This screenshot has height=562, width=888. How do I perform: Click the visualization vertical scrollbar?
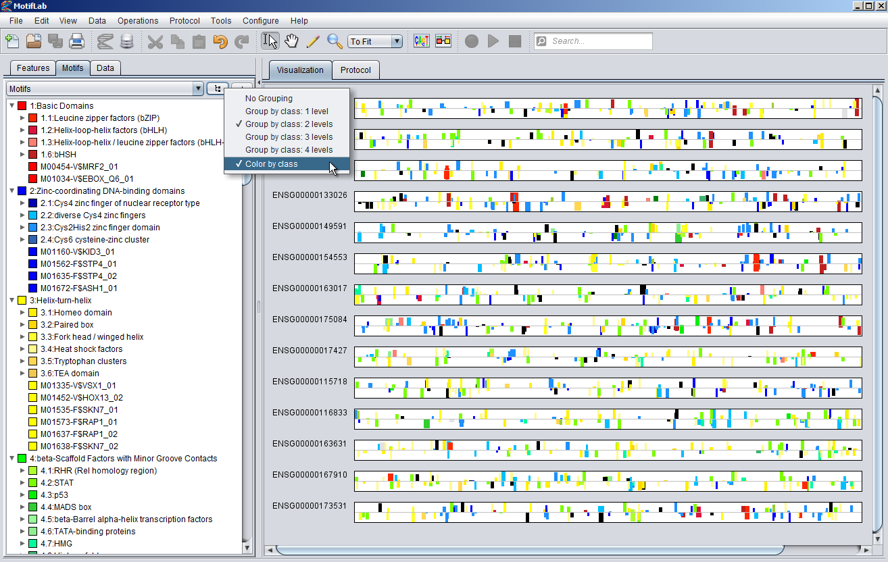877,314
